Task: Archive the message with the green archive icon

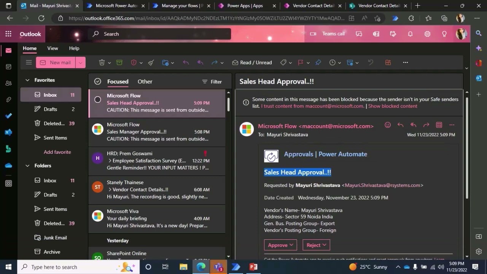Action: (x=119, y=62)
